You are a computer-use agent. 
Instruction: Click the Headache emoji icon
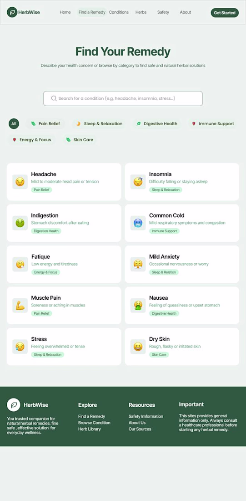point(20,182)
